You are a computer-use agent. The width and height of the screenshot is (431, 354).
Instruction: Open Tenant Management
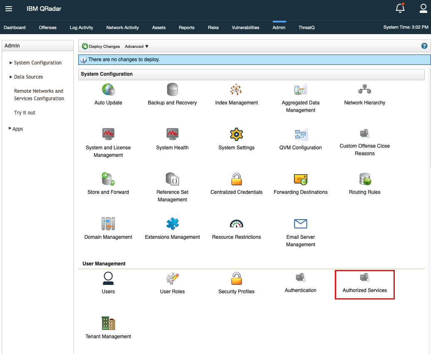coord(108,328)
